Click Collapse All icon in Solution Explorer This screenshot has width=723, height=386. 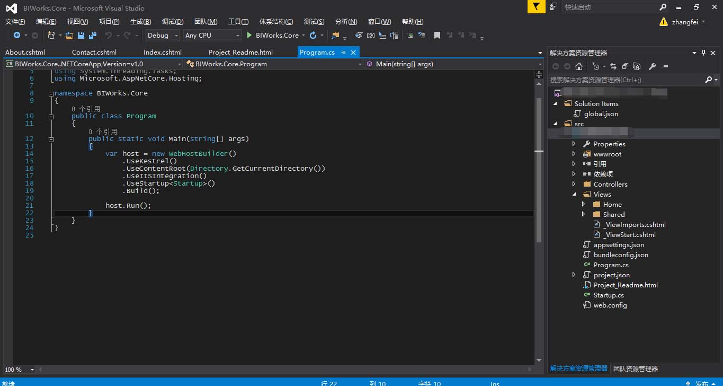[625, 66]
